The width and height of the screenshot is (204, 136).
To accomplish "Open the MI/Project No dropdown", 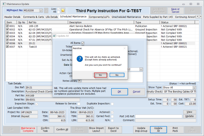I will click(x=41, y=11).
